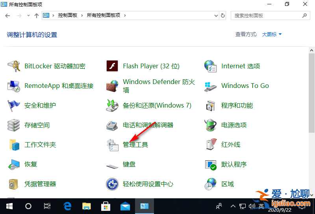Open the 程序和功能 icon
The width and height of the screenshot is (315, 214).
pos(210,105)
